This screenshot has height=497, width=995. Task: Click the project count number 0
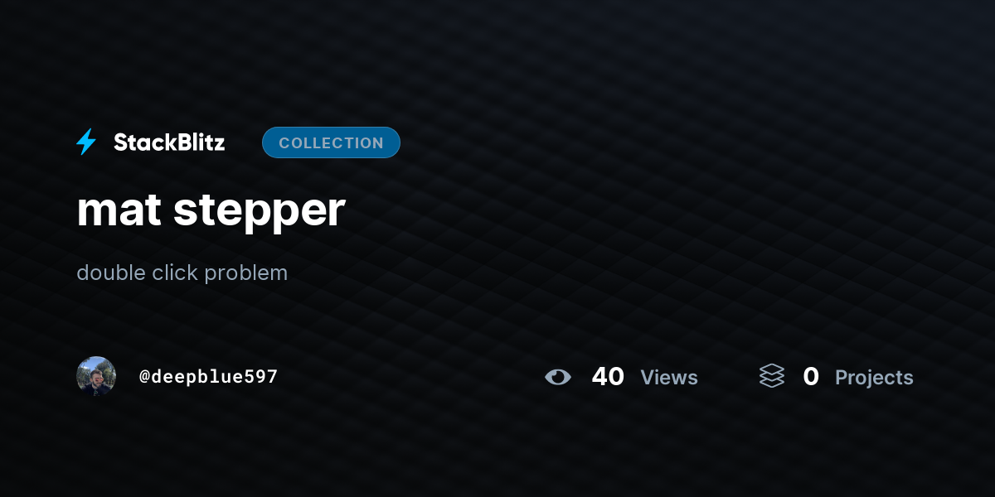(811, 377)
